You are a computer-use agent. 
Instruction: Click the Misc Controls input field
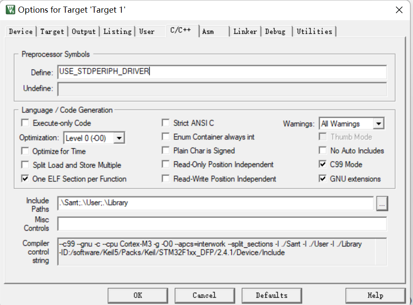coord(222,224)
